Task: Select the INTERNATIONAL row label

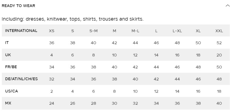Action: coord(21,31)
